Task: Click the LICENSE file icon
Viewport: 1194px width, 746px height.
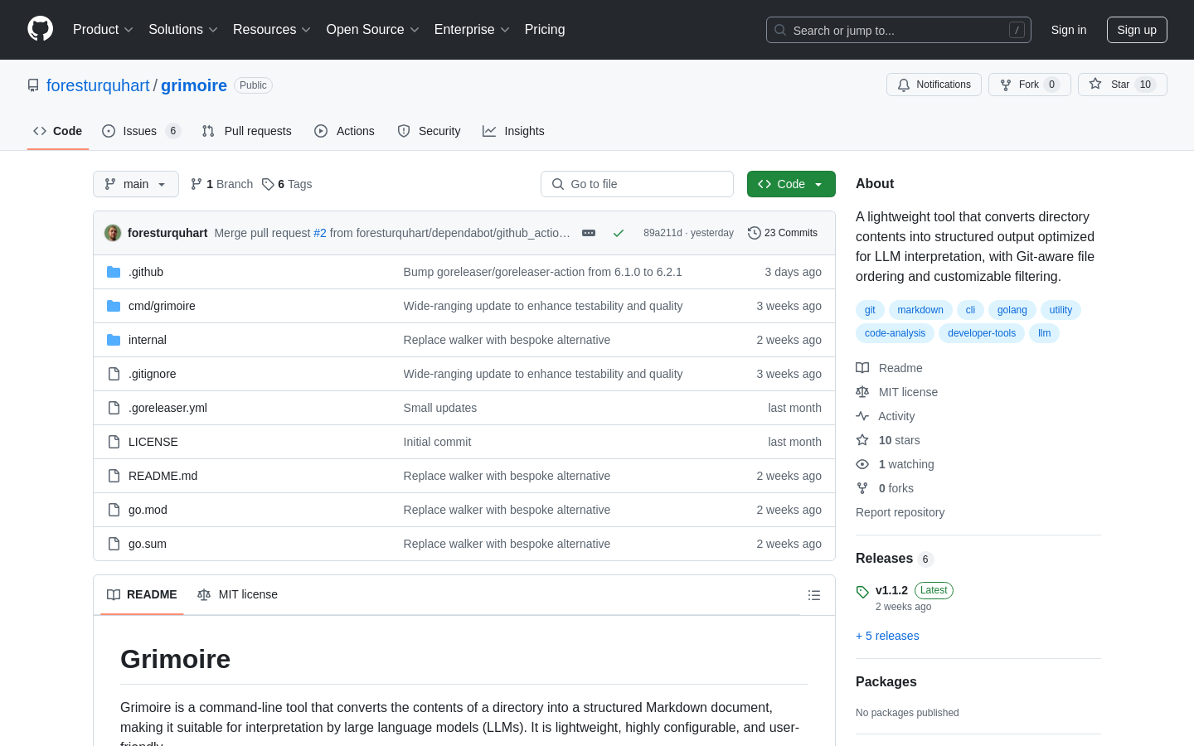Action: (114, 442)
